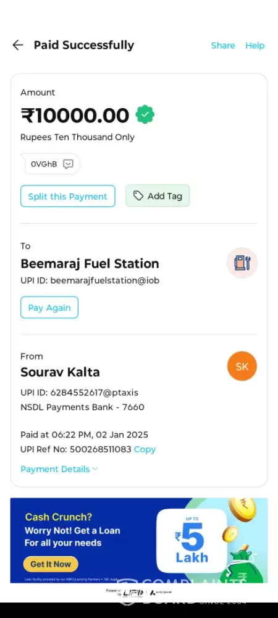
Task: Tap the back arrow icon
Action: (x=18, y=45)
